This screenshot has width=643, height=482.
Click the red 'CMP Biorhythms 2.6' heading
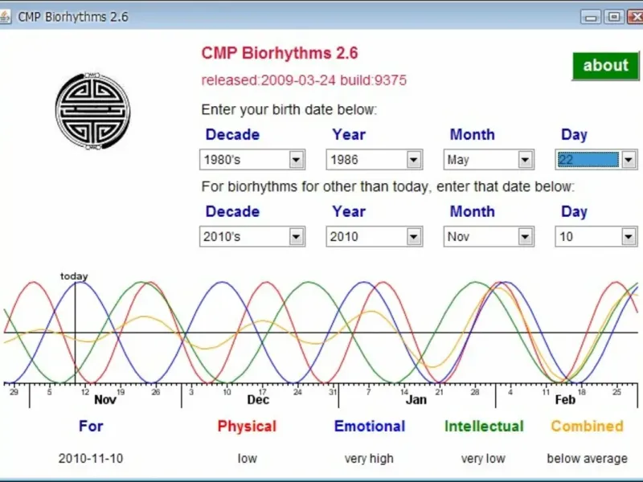pos(280,53)
